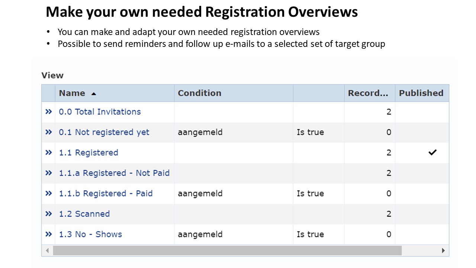476x268 pixels.
Task: Mark 1.2 Scanned as Published
Action: tap(422, 214)
